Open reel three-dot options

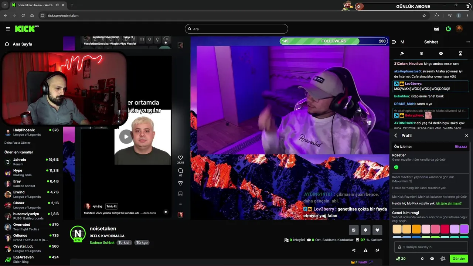pos(180,204)
